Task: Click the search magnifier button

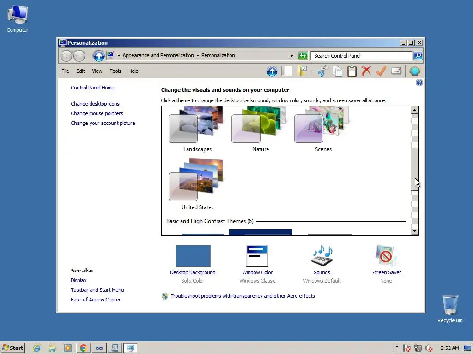Action: click(418, 56)
